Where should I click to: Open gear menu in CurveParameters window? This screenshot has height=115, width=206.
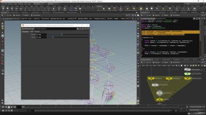point(78,29)
